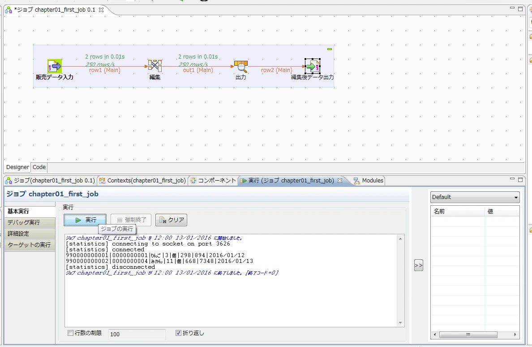Viewport: 532px width, 347px height.
Task: Minimize the bottom run panel
Action: click(x=512, y=179)
